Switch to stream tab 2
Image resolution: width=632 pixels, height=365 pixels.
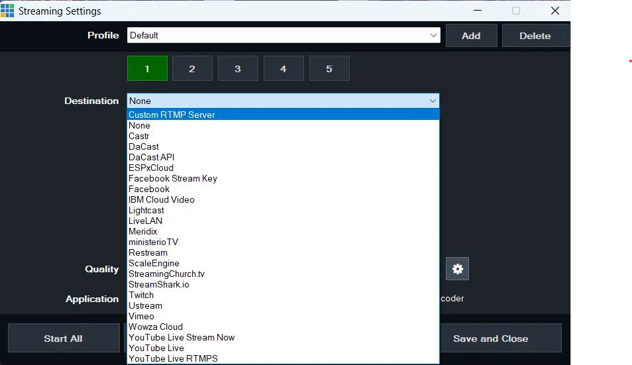coord(192,68)
